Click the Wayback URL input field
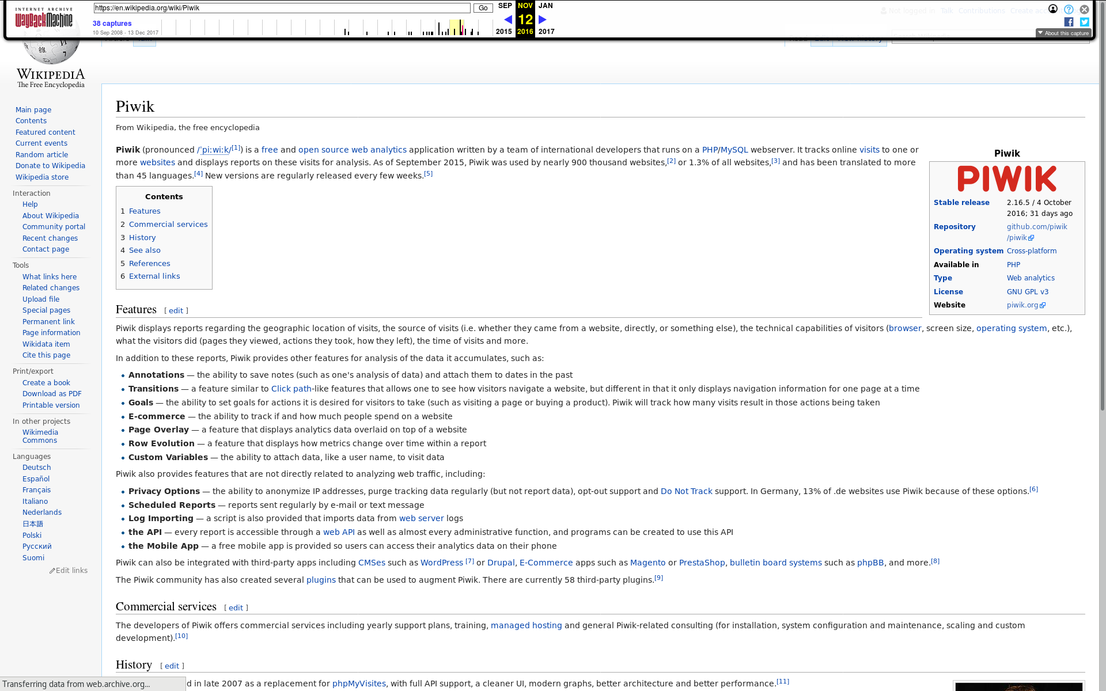The height and width of the screenshot is (691, 1106). coord(282,8)
